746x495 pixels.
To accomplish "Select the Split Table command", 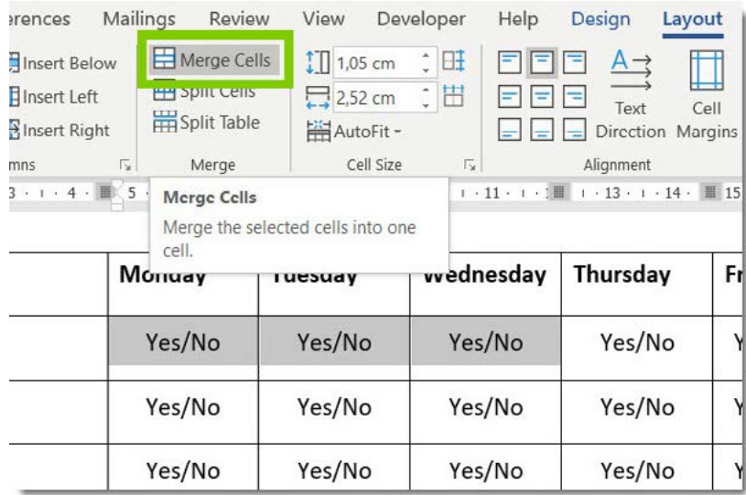I will point(207,123).
